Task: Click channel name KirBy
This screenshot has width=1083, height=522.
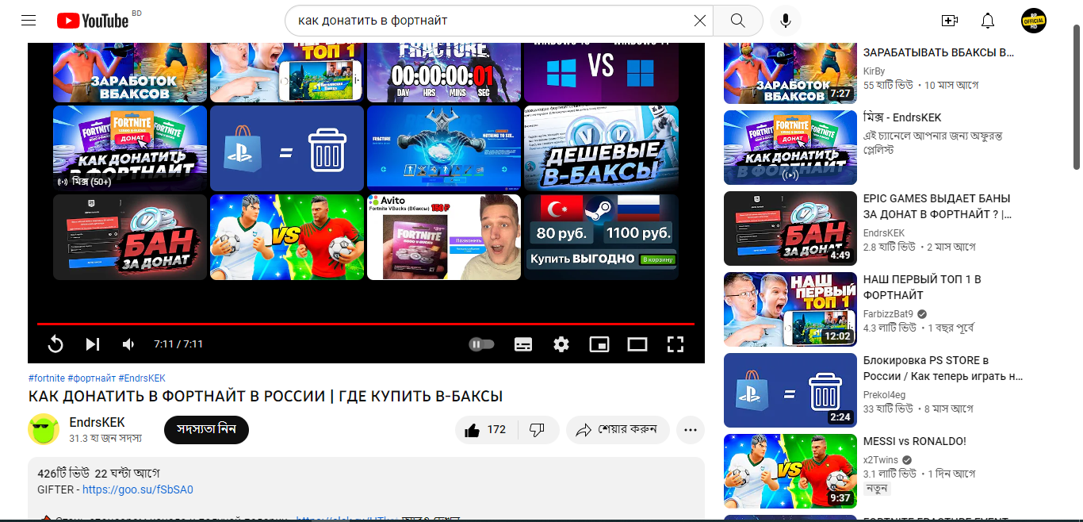Action: pyautogui.click(x=874, y=71)
